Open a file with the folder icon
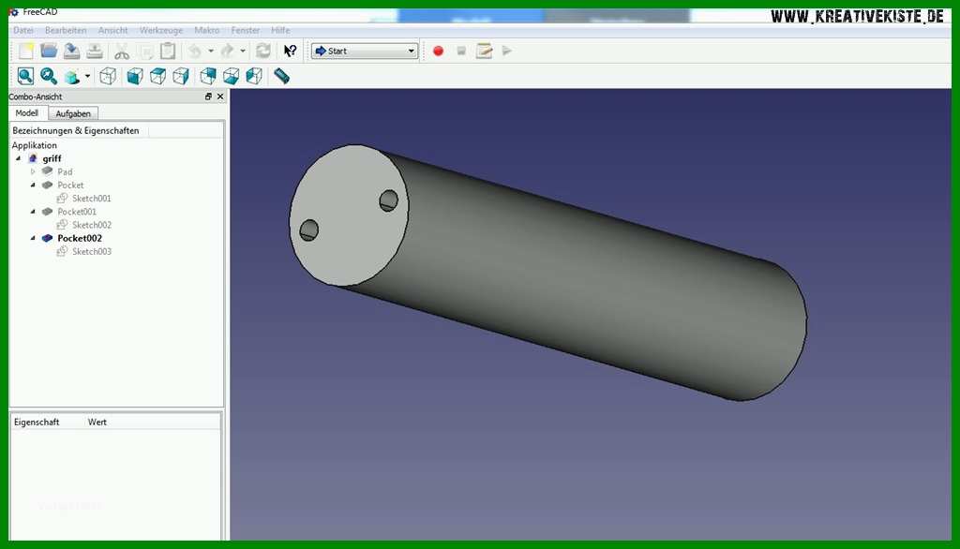The height and width of the screenshot is (549, 960). [49, 51]
